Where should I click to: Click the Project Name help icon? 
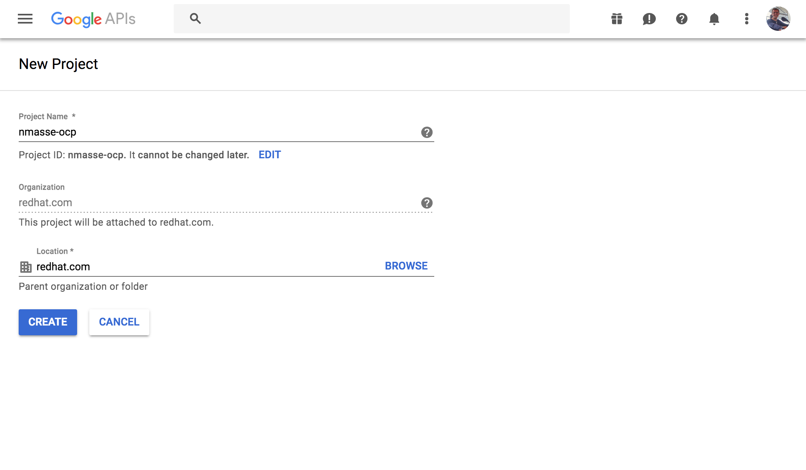pyautogui.click(x=427, y=132)
